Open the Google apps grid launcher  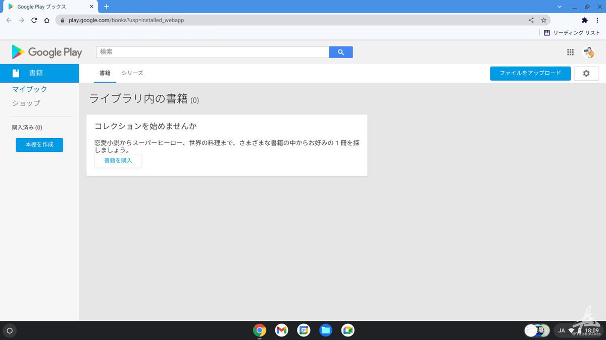coord(570,52)
